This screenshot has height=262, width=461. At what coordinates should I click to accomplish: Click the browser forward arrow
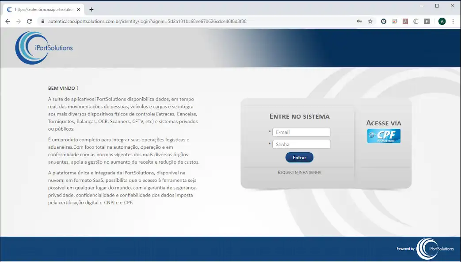pos(19,21)
